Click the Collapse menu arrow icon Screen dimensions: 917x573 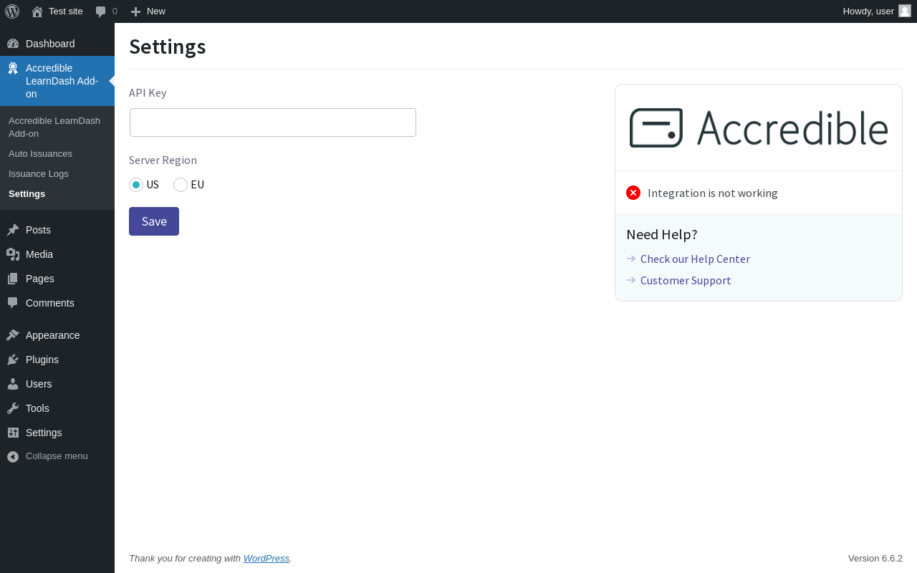pyautogui.click(x=13, y=456)
